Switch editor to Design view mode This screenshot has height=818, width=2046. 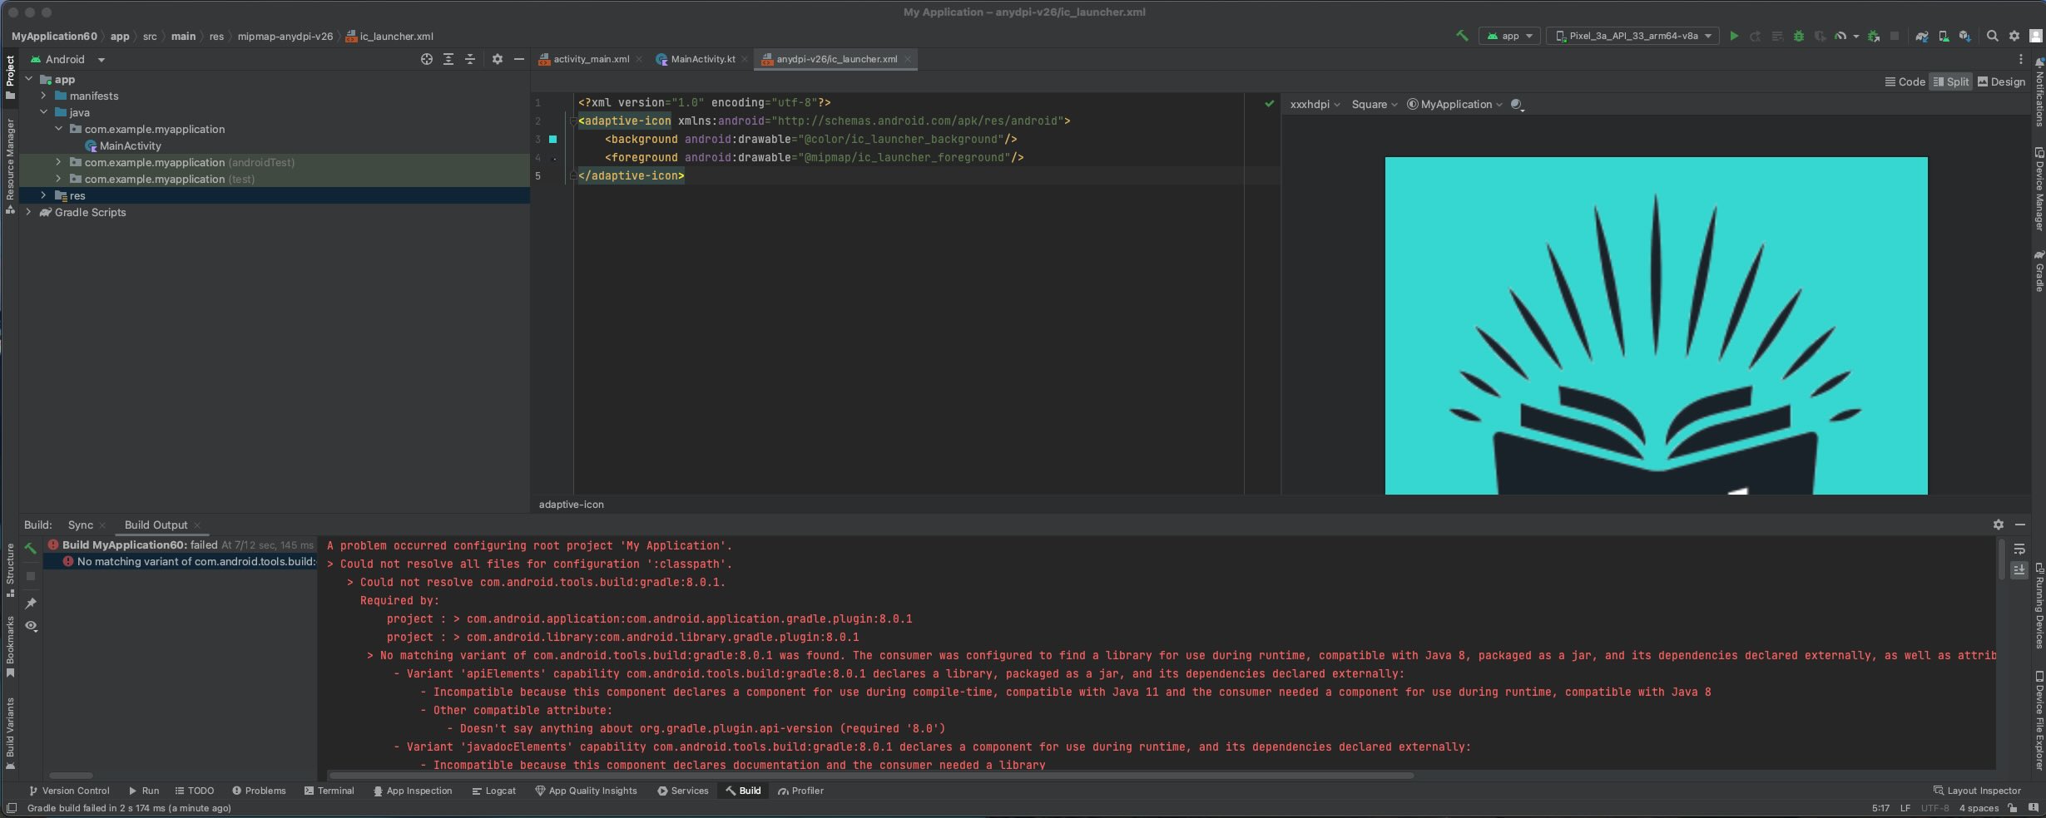(x=2001, y=81)
